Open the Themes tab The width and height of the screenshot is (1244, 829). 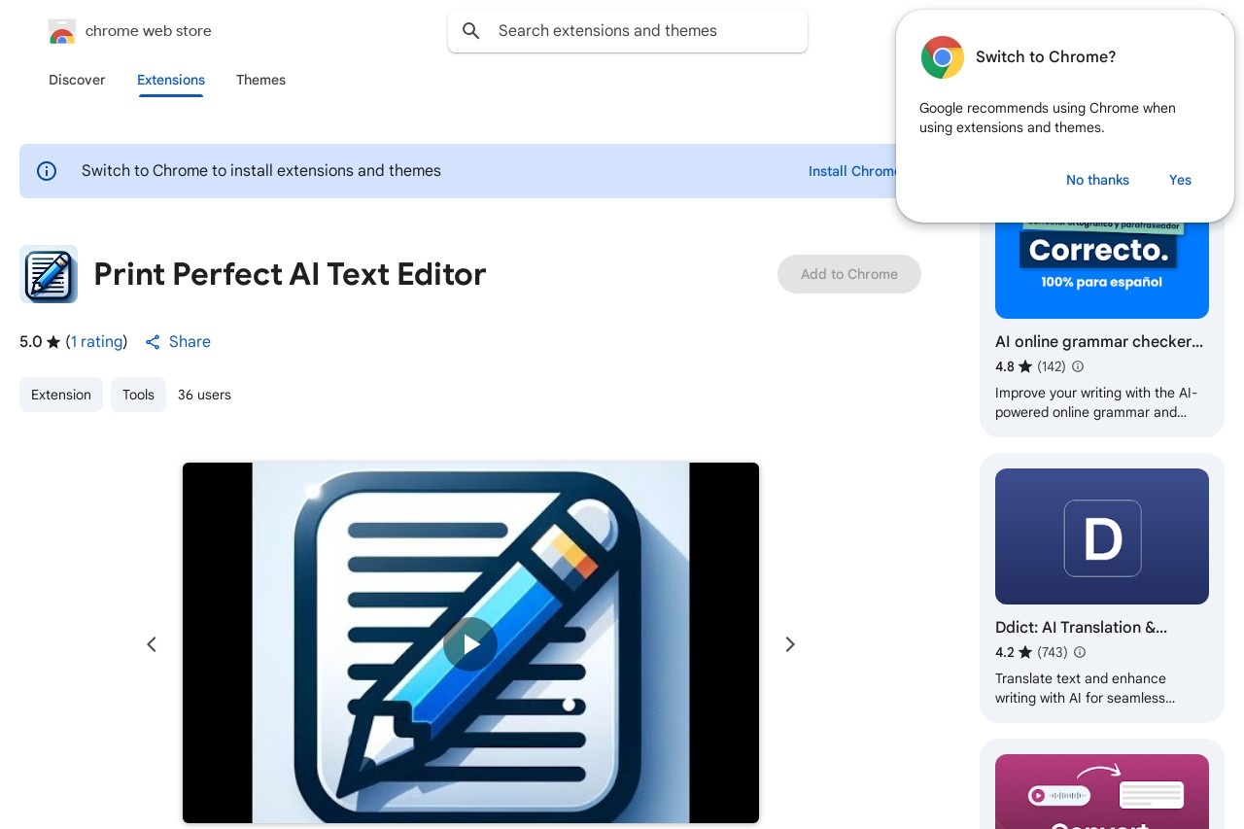(260, 80)
